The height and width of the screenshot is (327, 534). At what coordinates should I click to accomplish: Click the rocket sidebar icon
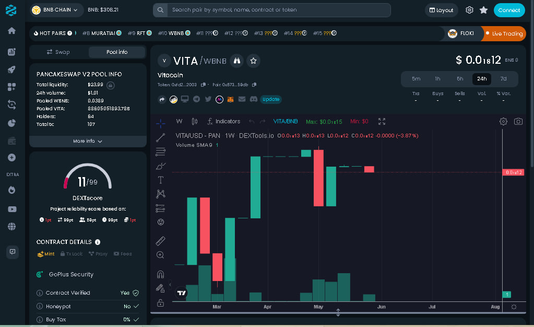[11, 69]
